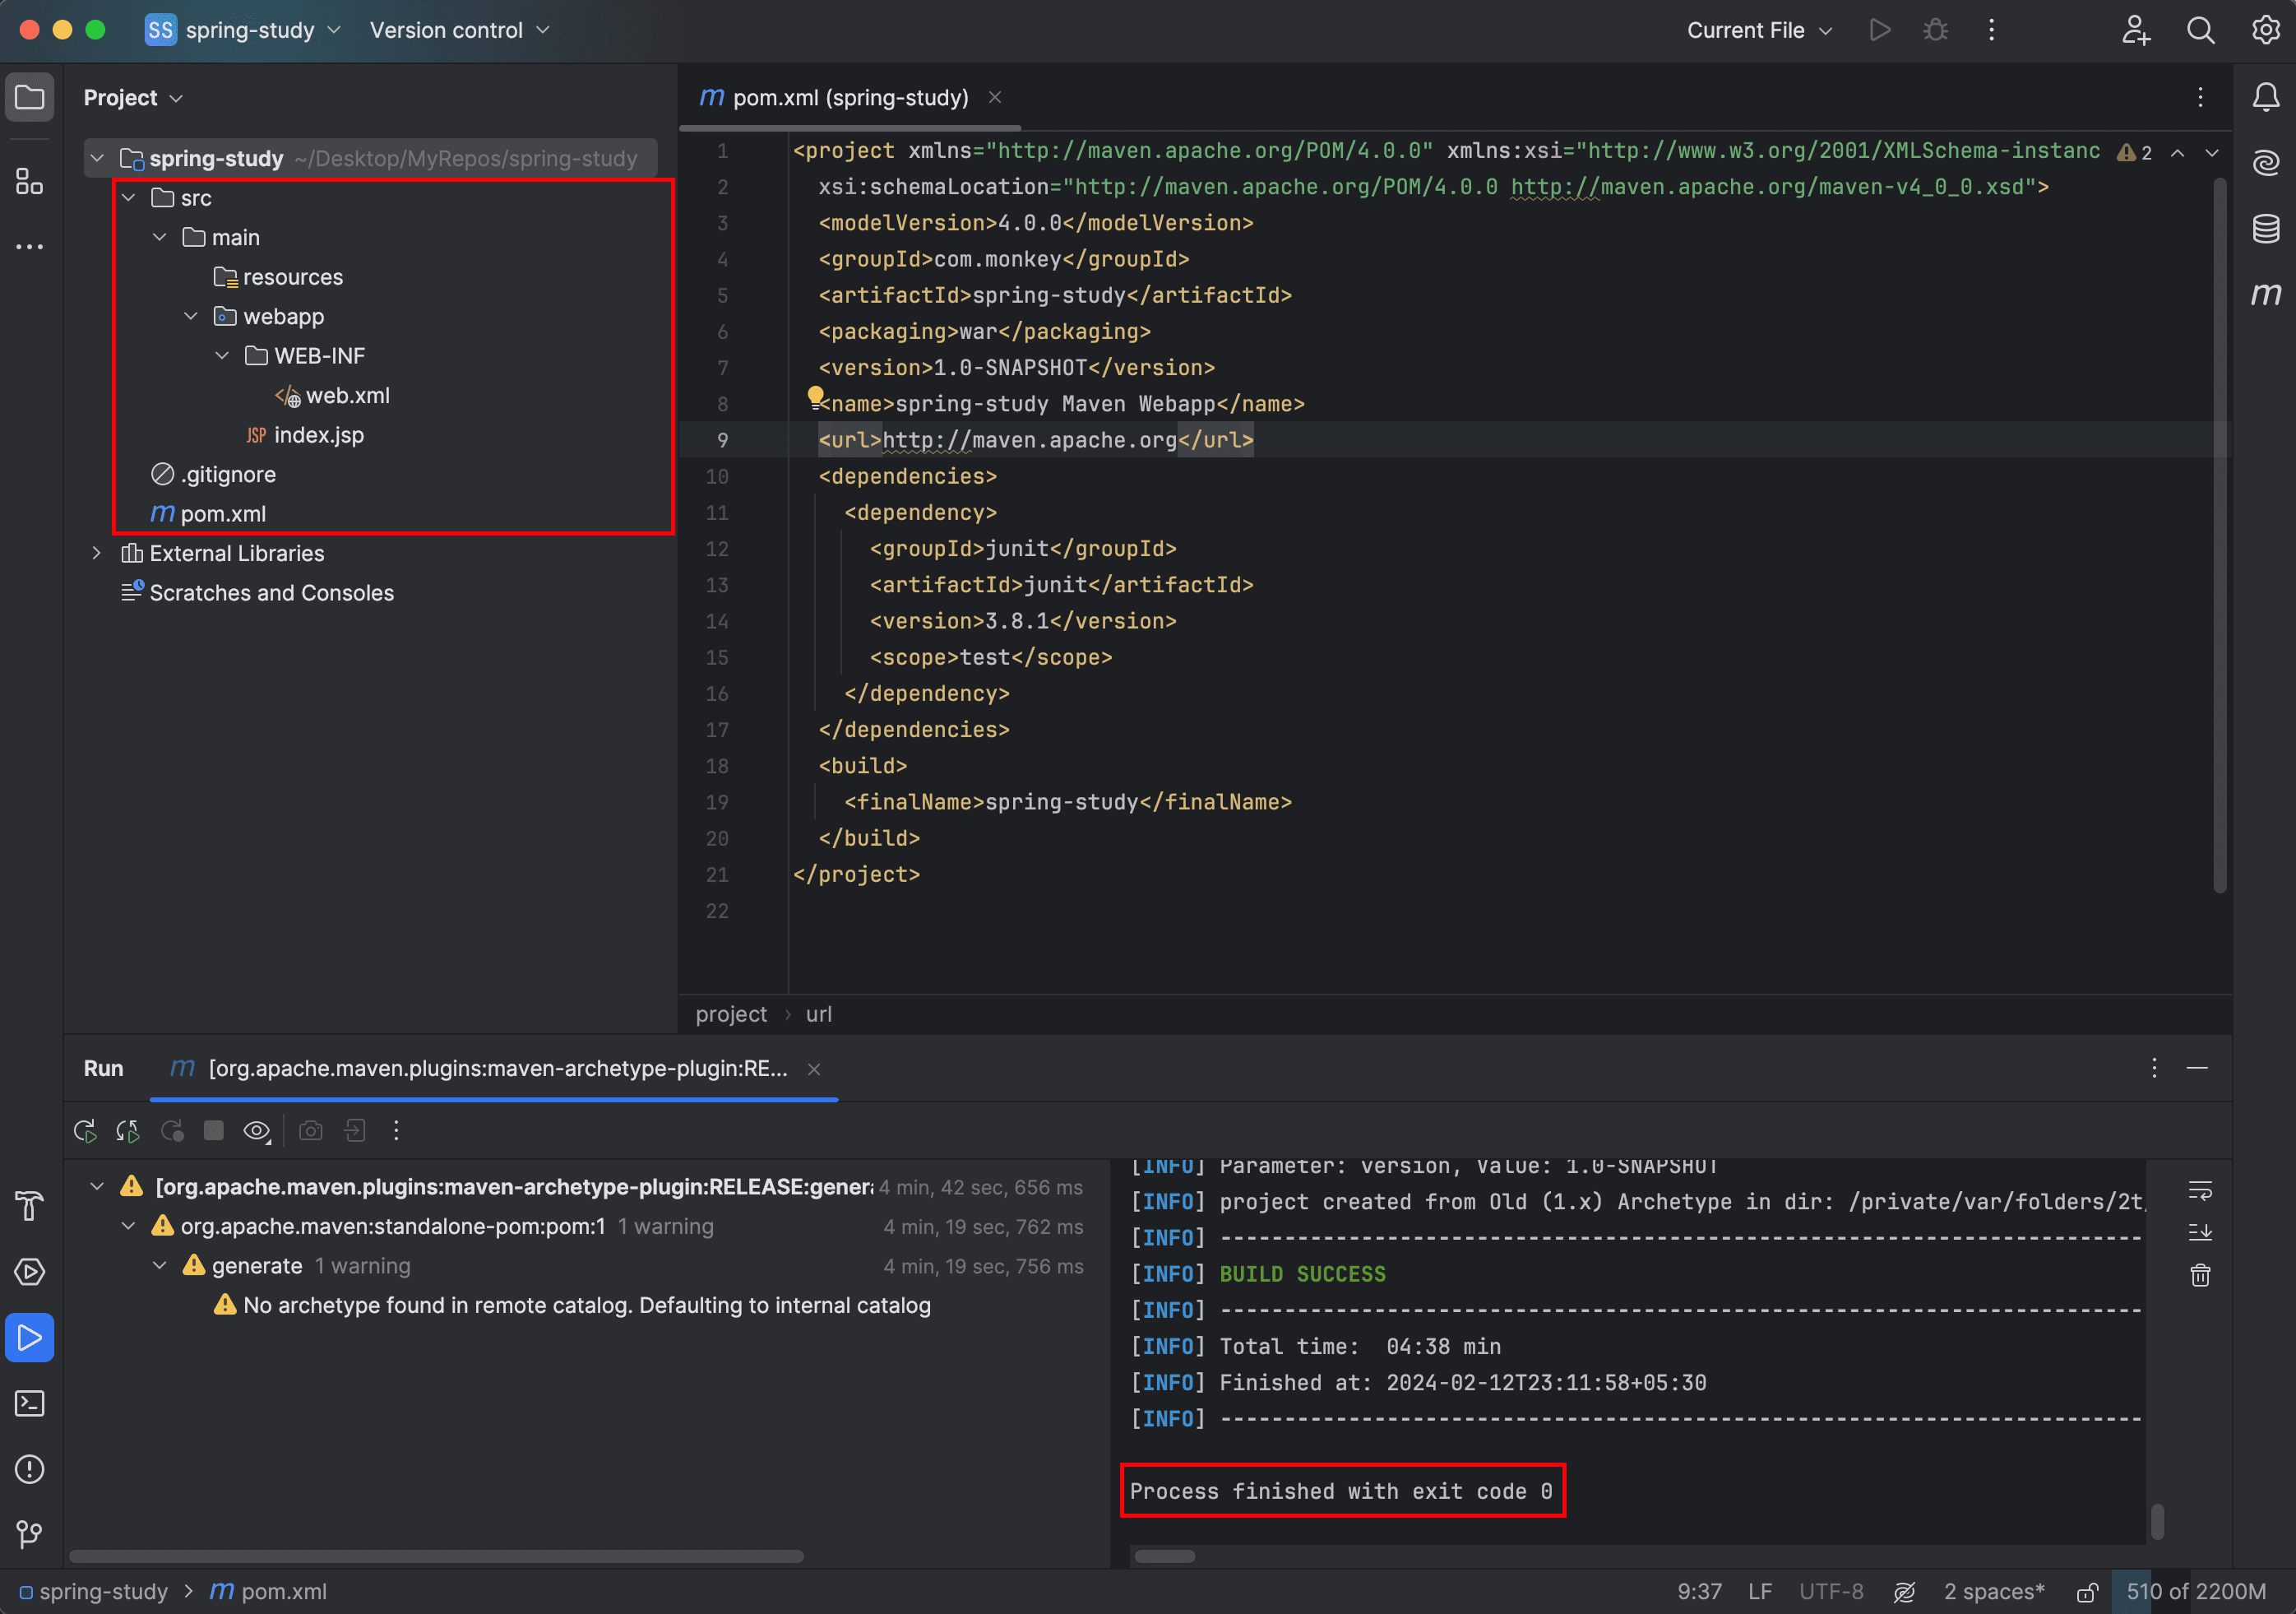
Task: Click the url breadcrumb below editor
Action: (818, 1014)
